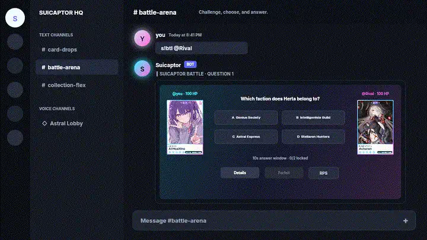Click the Astral Lobby diamond icon
427x240 pixels.
pyautogui.click(x=44, y=123)
